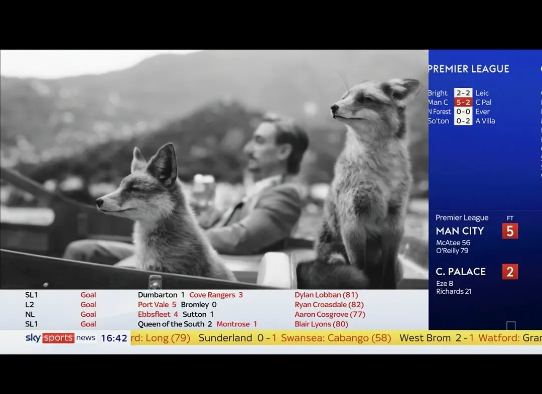Click the Leic team label
This screenshot has height=394, width=542.
coord(482,93)
